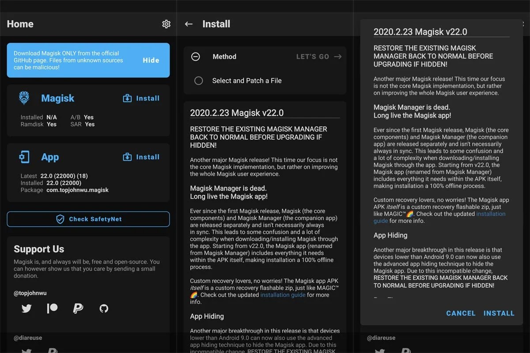Open settings with the gear icon
This screenshot has width=530, height=353.
pos(166,24)
